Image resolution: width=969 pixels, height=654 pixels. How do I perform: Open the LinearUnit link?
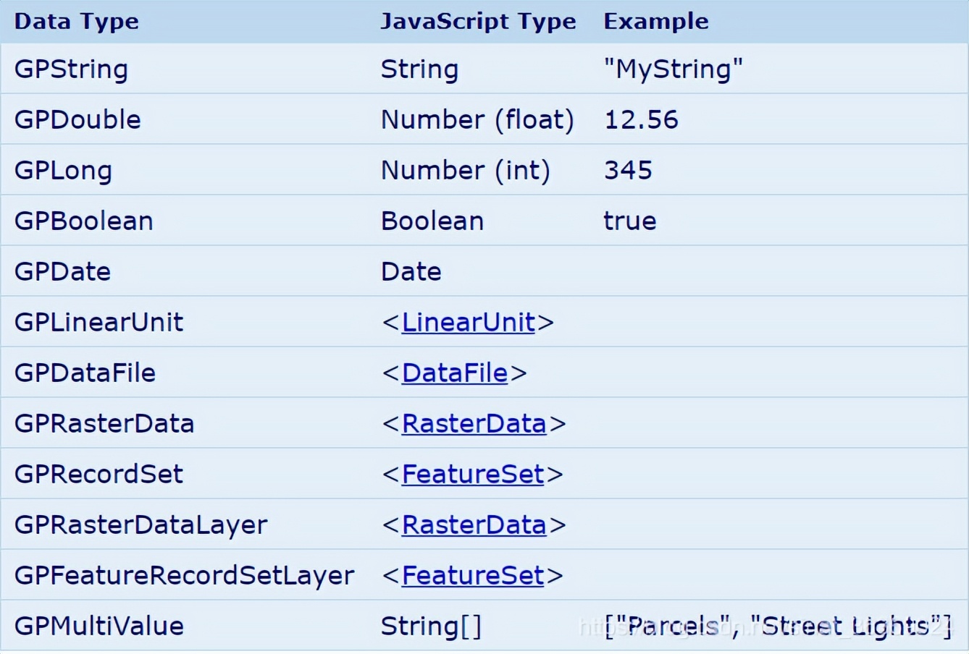(468, 322)
